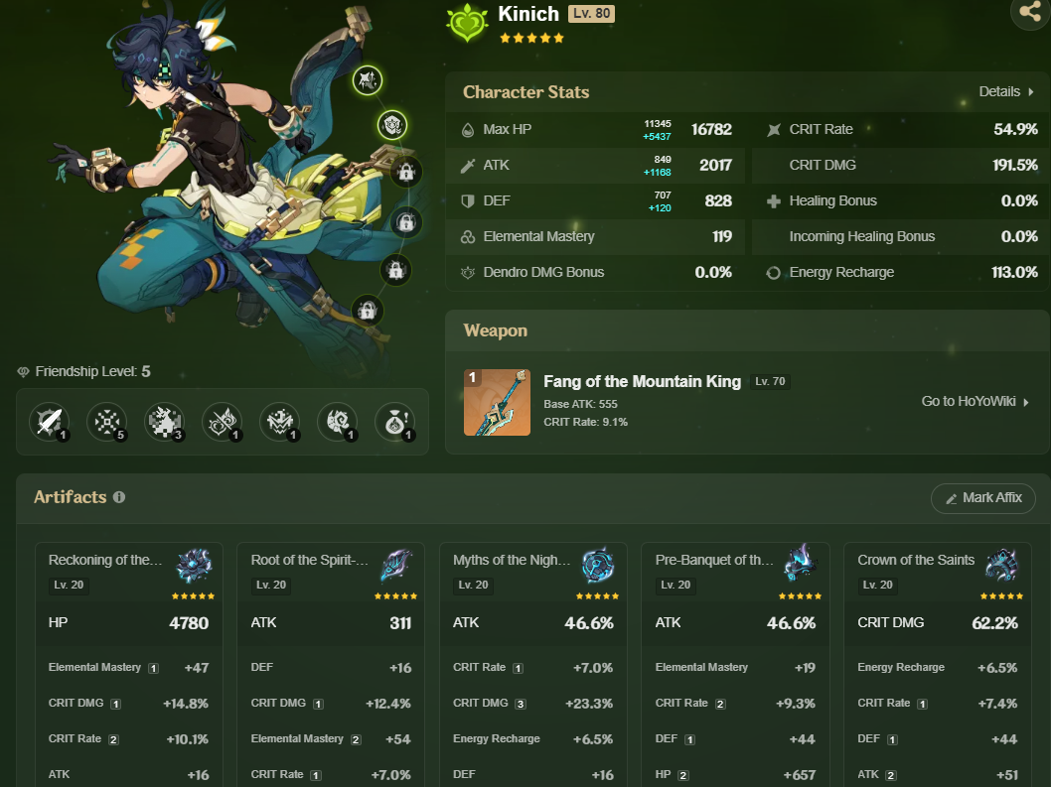Click the Max HP droplet stat icon

click(467, 129)
